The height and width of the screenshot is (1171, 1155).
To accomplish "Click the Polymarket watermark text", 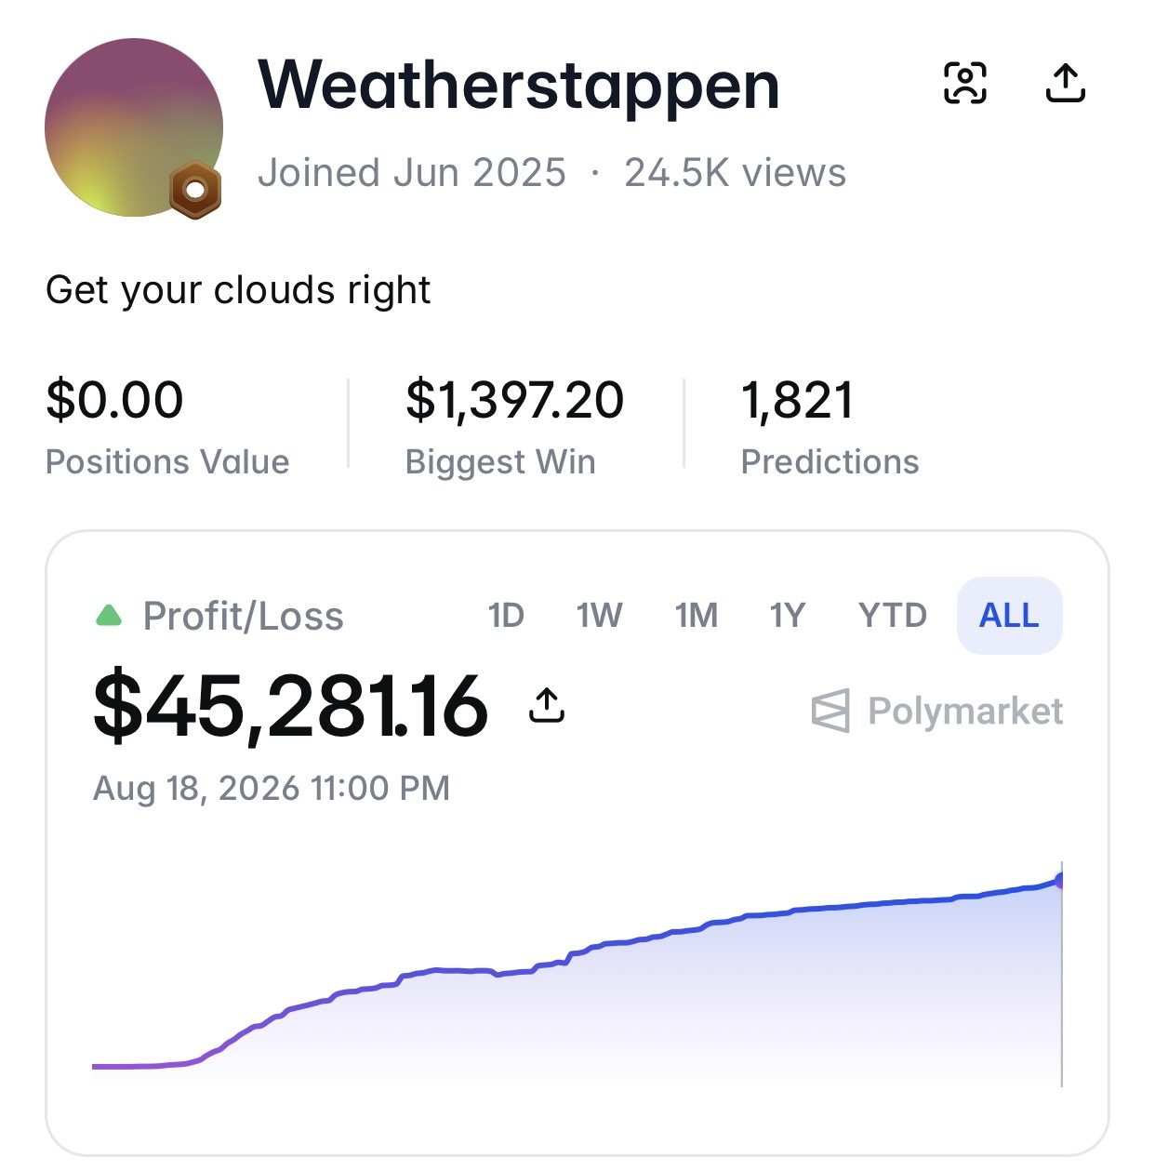I will (x=965, y=712).
